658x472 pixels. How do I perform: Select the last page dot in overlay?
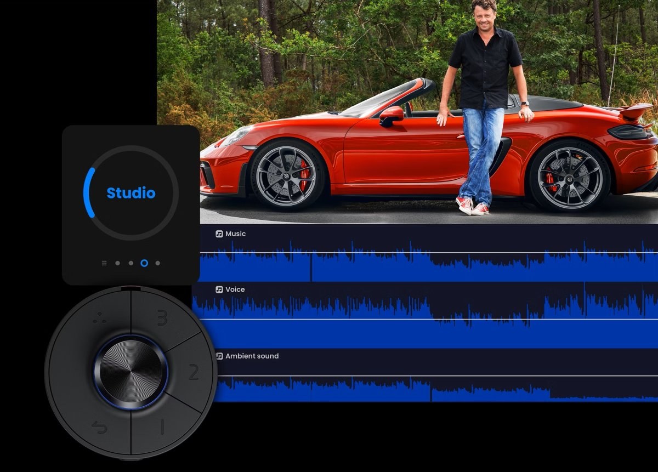click(x=158, y=263)
